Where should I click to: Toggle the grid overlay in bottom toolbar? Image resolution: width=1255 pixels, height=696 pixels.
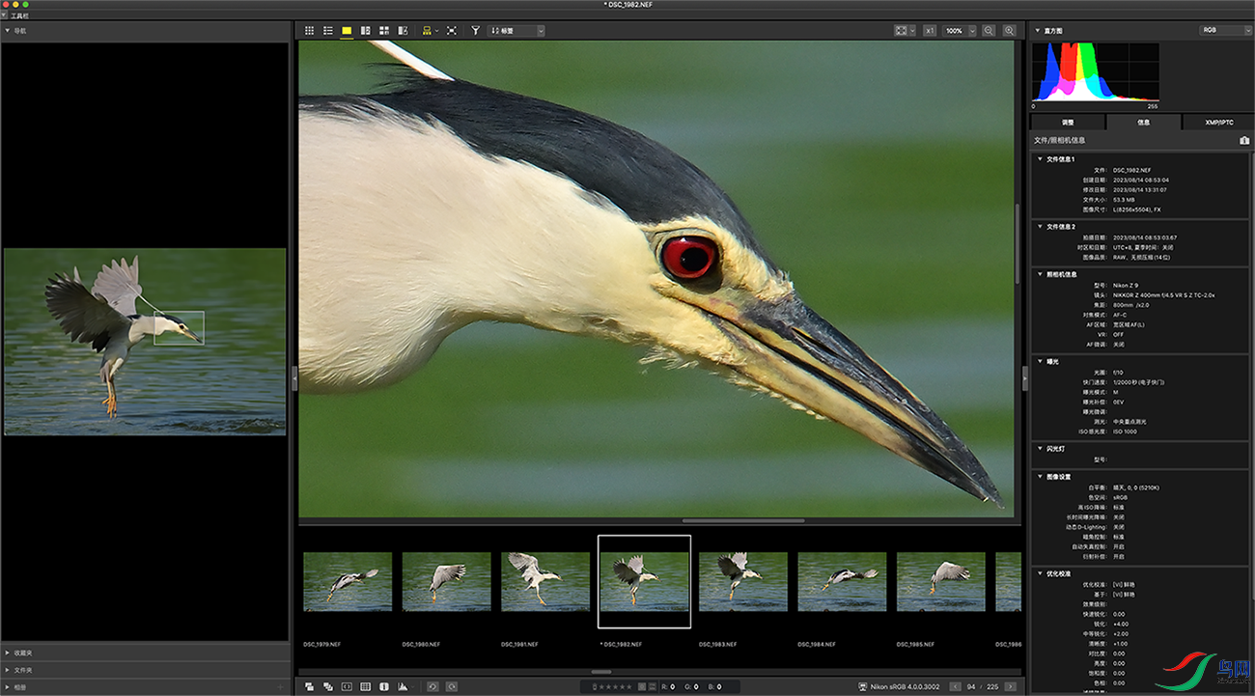point(366,686)
